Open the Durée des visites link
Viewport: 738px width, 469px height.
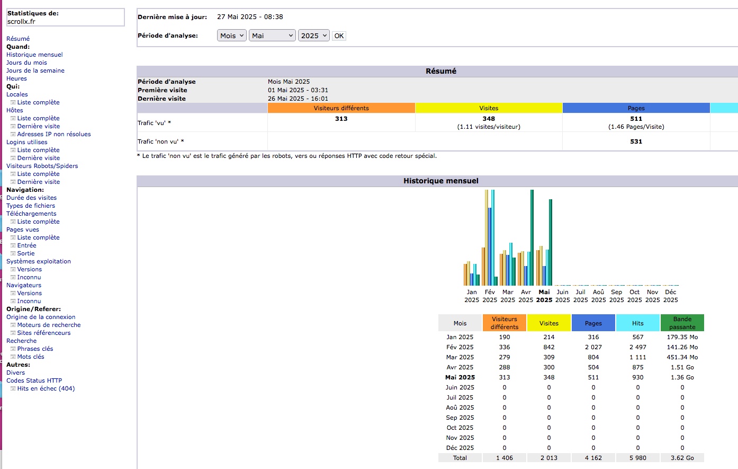click(31, 198)
